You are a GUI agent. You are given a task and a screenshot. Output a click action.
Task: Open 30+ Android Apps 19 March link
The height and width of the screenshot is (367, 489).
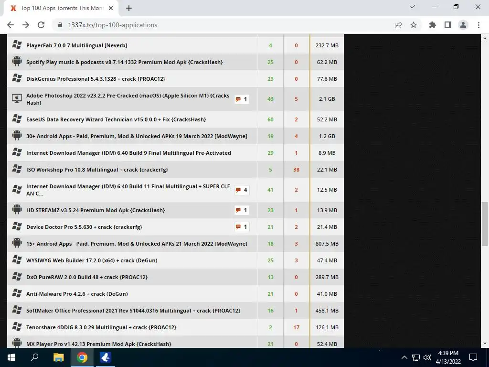click(137, 136)
